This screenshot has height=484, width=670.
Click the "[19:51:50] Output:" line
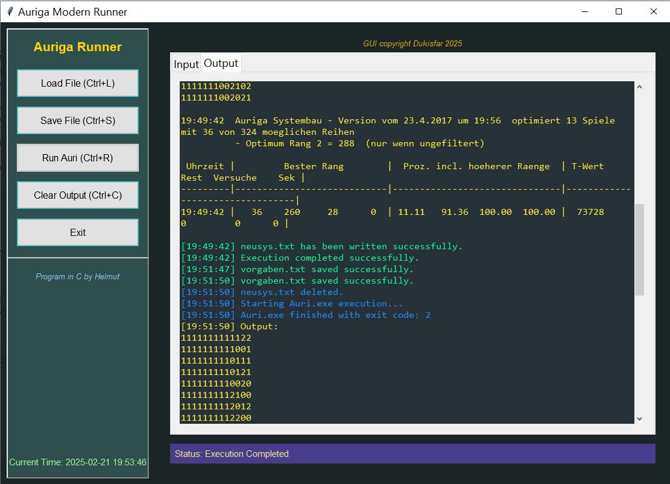click(229, 327)
